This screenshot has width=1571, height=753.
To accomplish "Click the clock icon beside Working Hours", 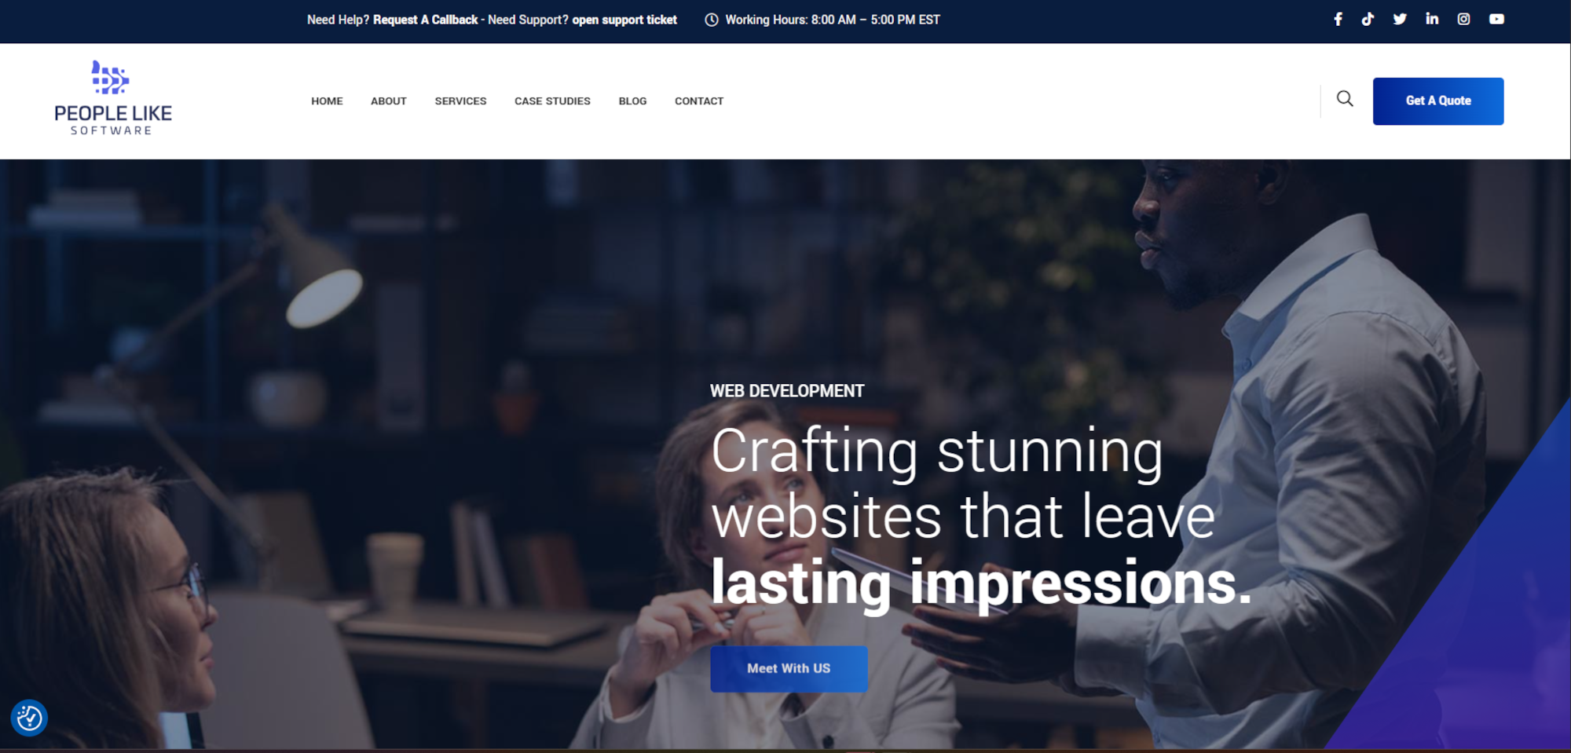I will point(712,20).
